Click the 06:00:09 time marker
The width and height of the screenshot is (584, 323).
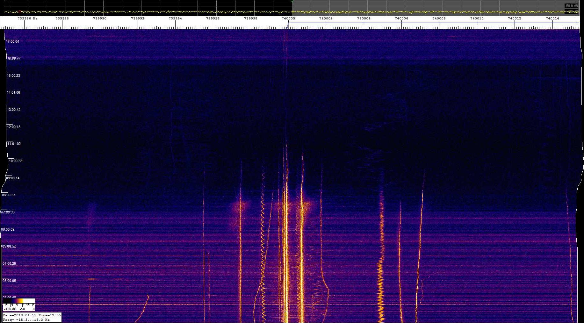click(x=8, y=229)
